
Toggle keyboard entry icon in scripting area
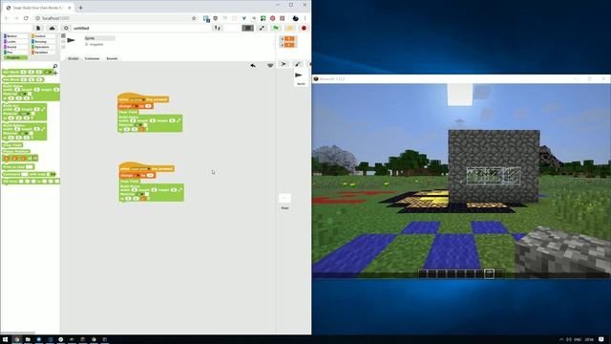coord(270,66)
